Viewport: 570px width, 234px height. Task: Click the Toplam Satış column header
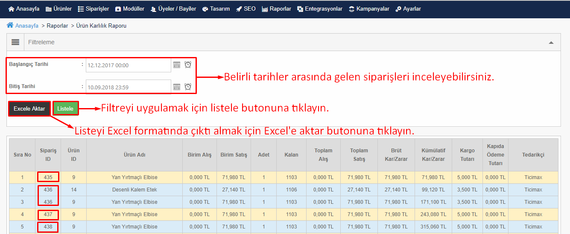359,155
